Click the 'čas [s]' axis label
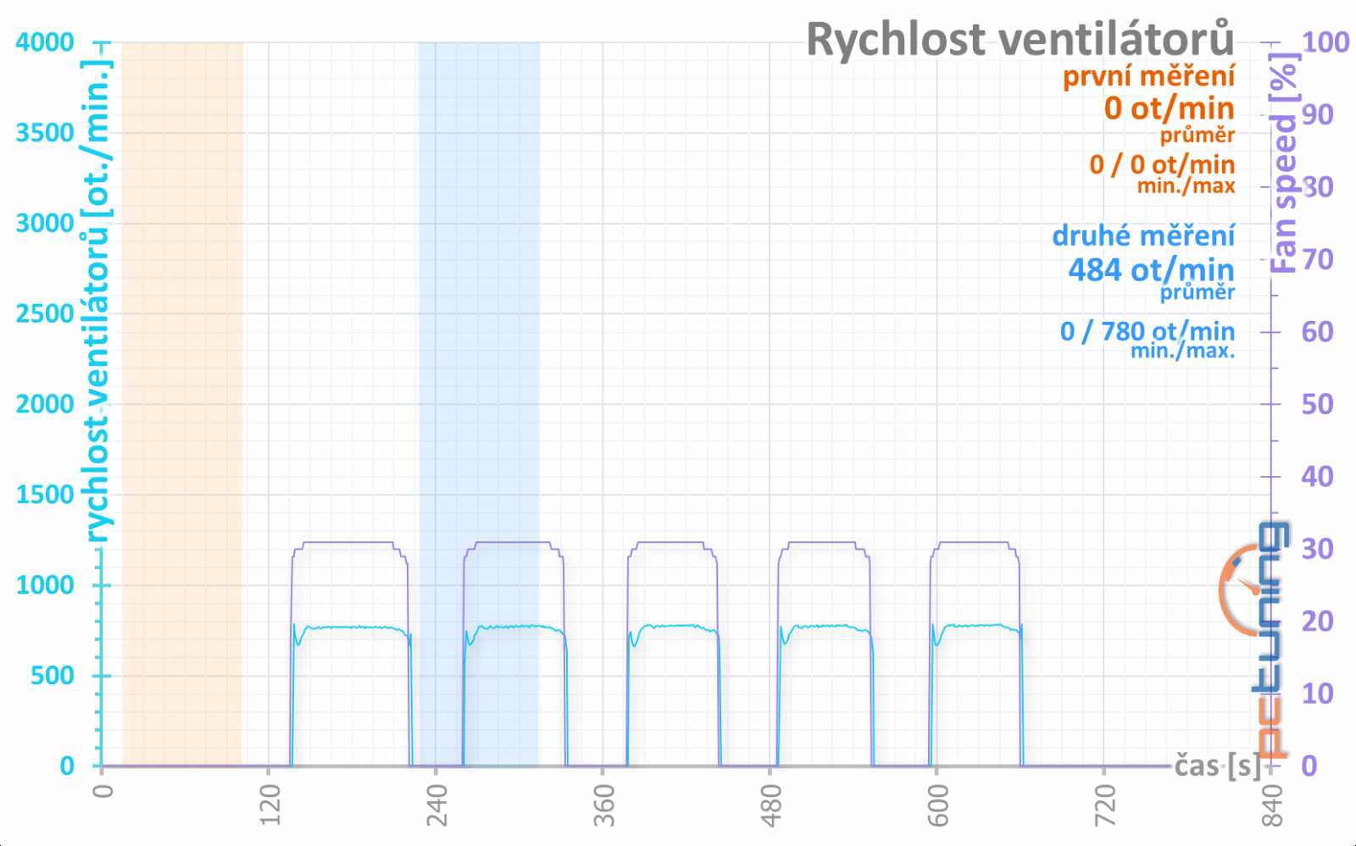 [1217, 766]
